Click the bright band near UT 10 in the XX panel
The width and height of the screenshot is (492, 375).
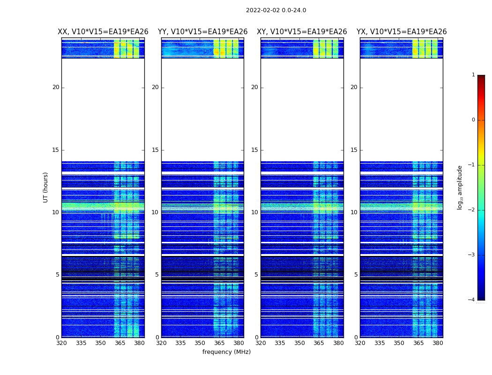tap(103, 205)
